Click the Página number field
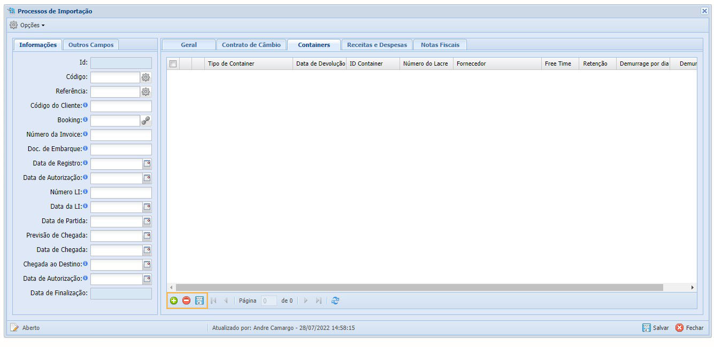Screen dimensions: 714x347 (x=269, y=301)
